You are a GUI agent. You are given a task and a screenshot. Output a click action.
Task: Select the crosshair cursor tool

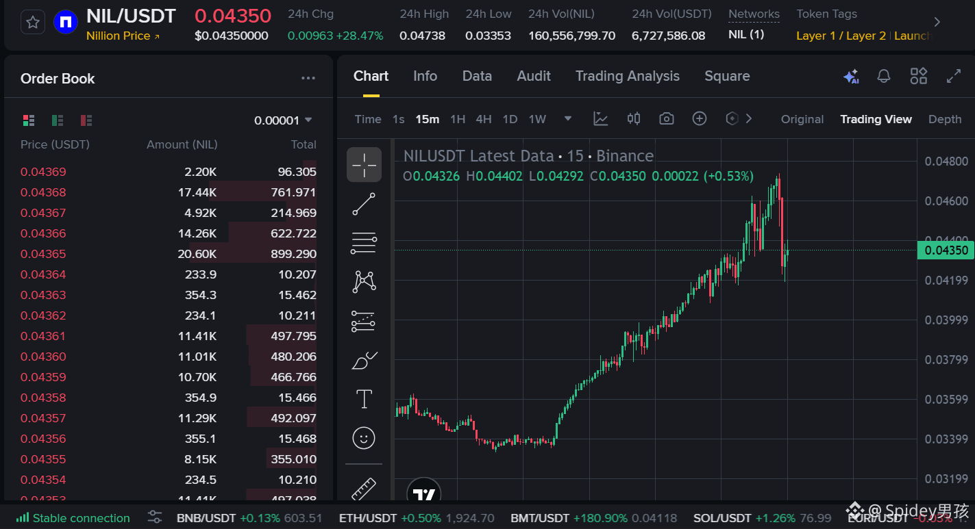[364, 164]
